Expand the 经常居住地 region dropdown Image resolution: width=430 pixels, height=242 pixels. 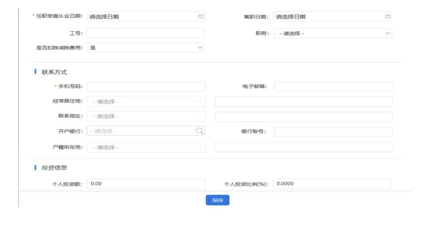coord(146,101)
